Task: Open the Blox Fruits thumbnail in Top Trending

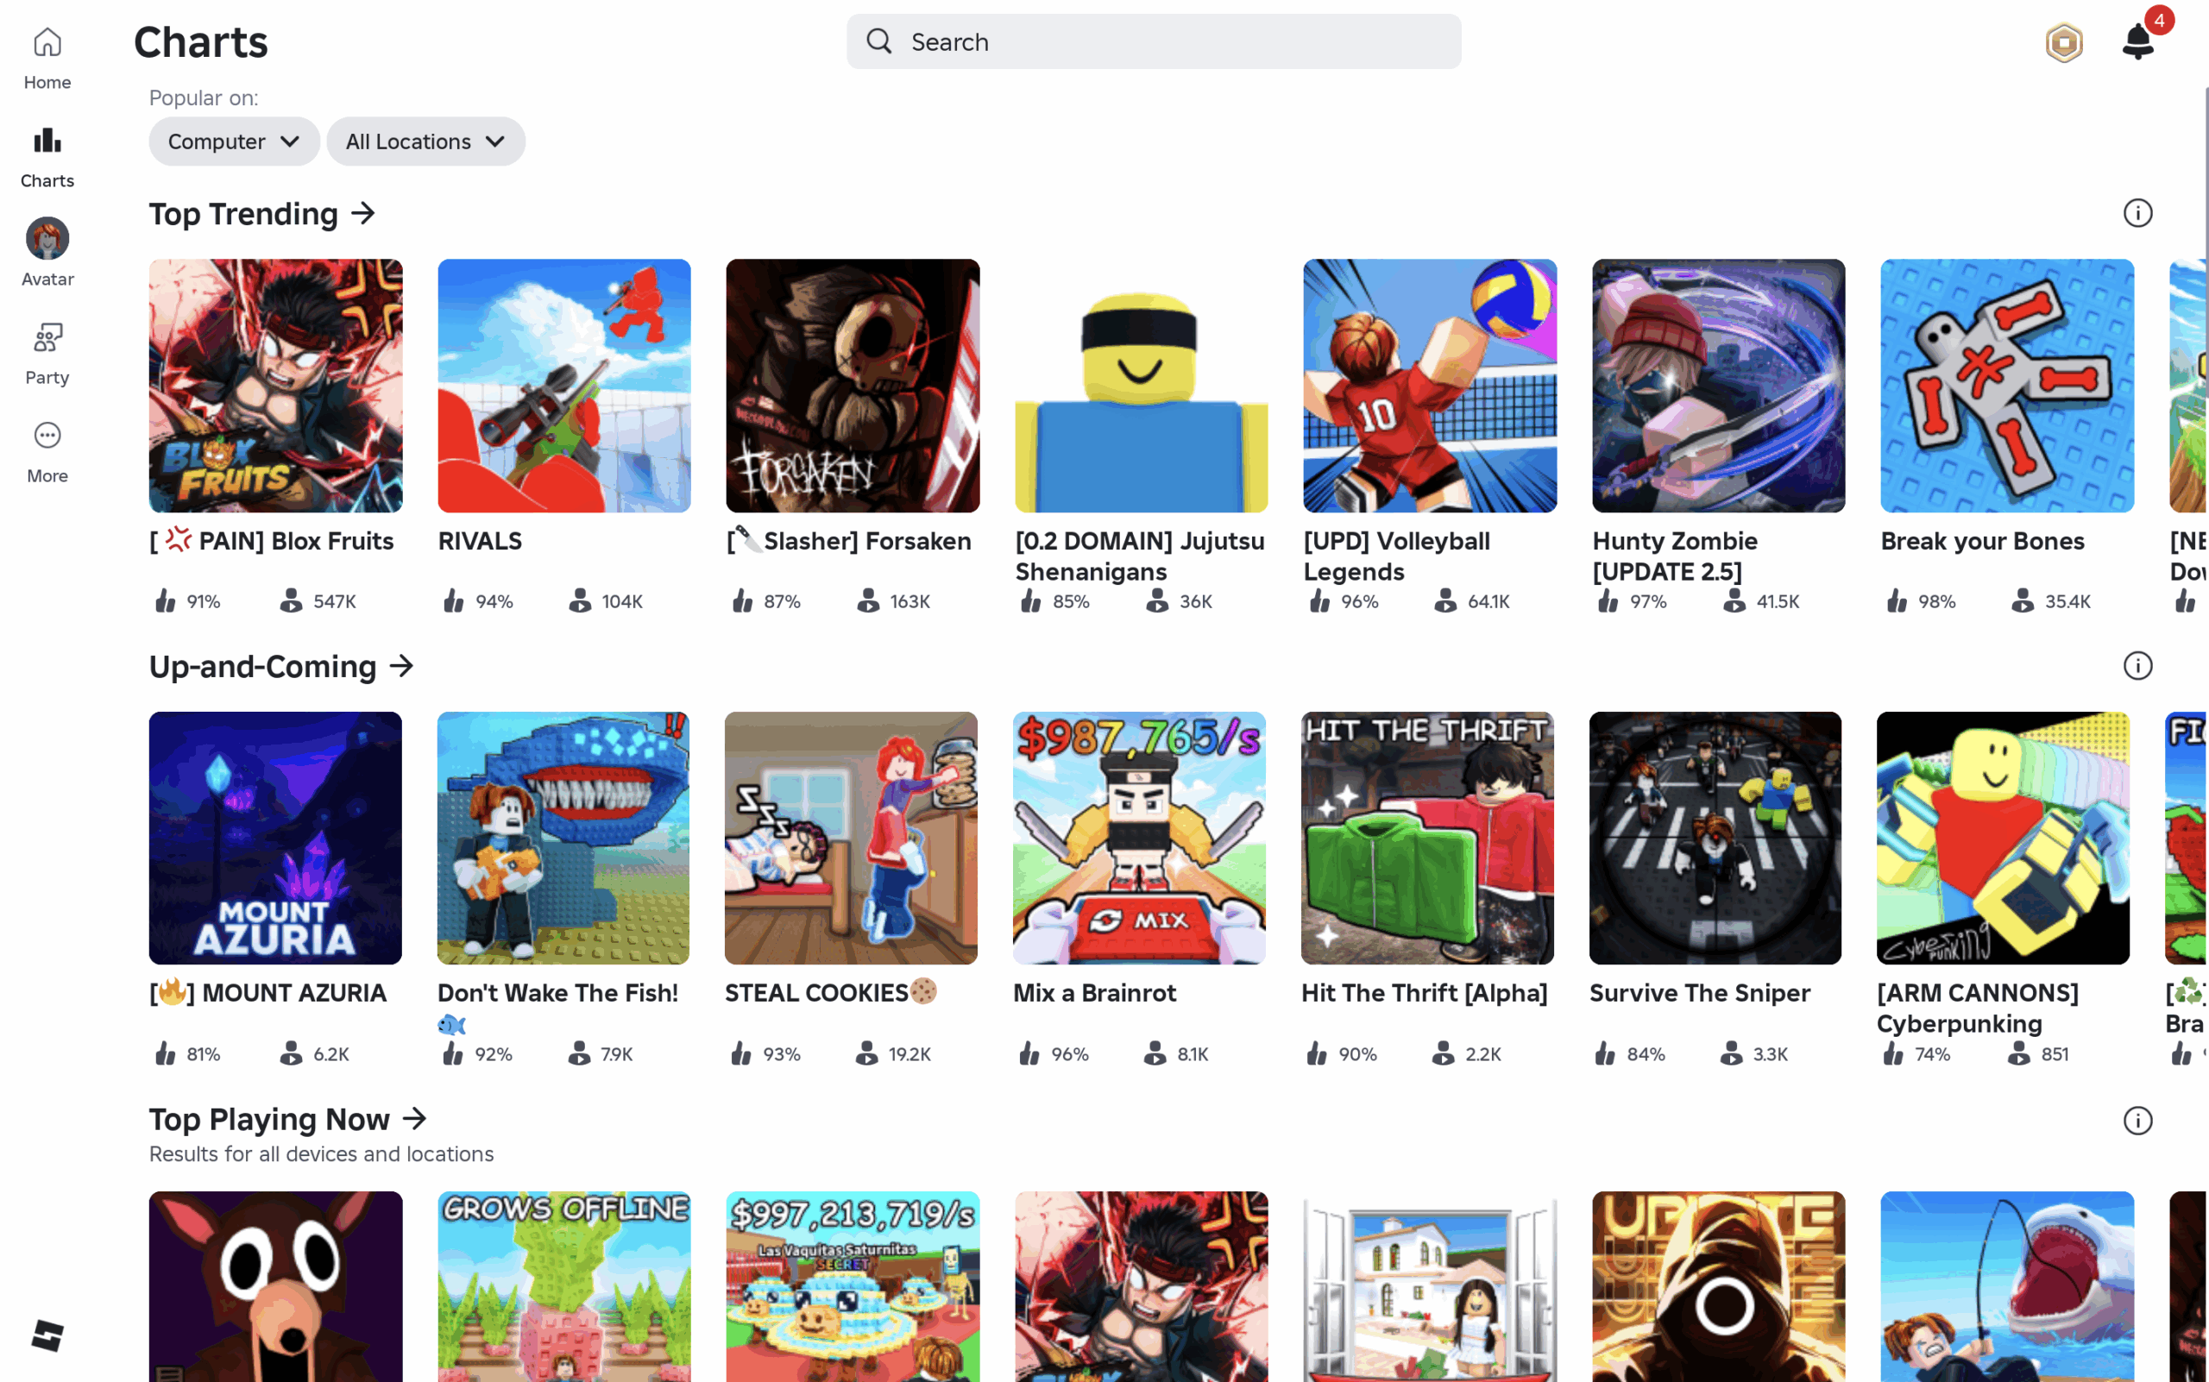Action: pyautogui.click(x=276, y=386)
